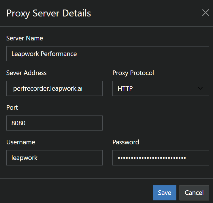
Task: Click the Proxy Protocol chevron arrow
Action: click(200, 88)
